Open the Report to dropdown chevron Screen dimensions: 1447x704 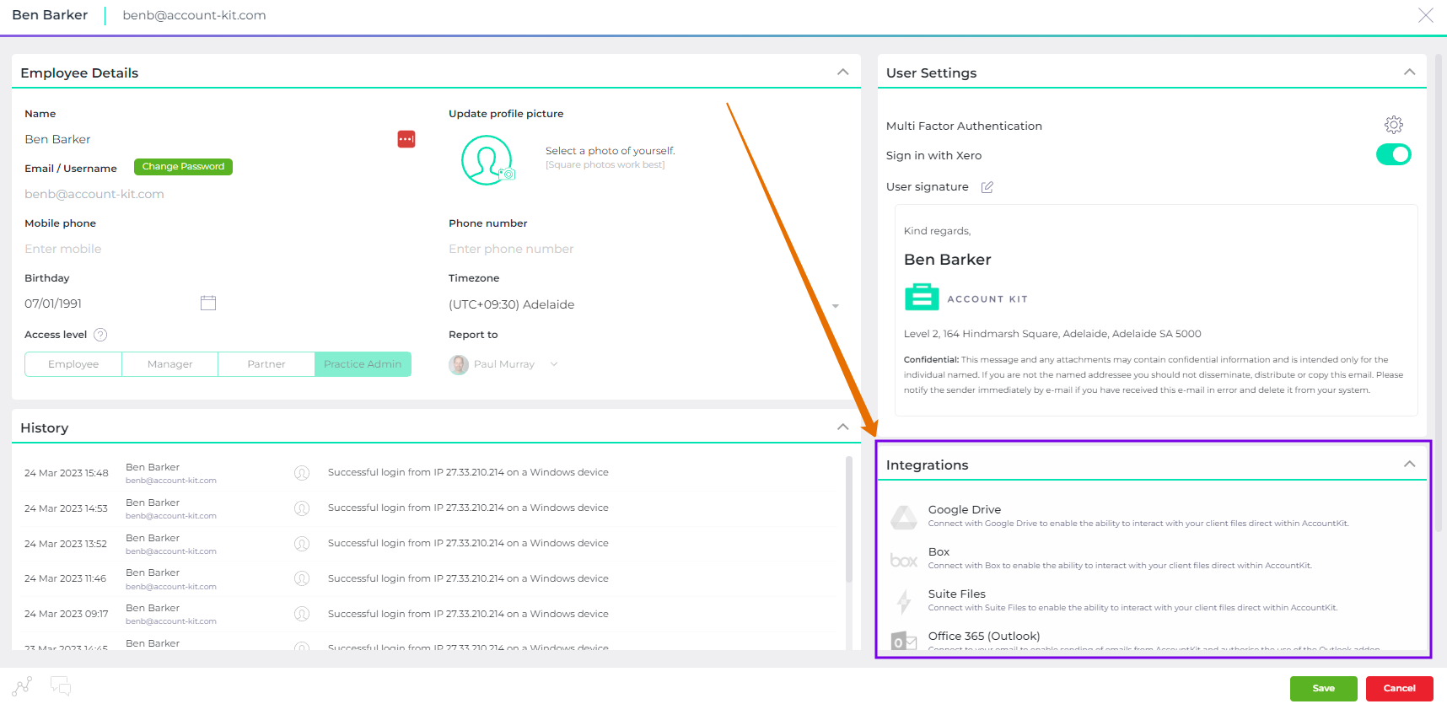[x=554, y=364]
